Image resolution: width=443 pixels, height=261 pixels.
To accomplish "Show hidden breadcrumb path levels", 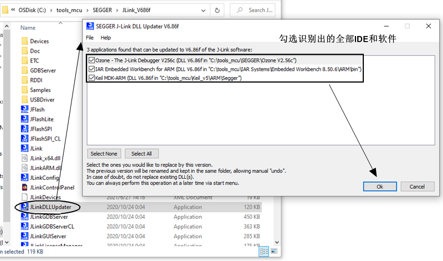I will click(x=13, y=10).
